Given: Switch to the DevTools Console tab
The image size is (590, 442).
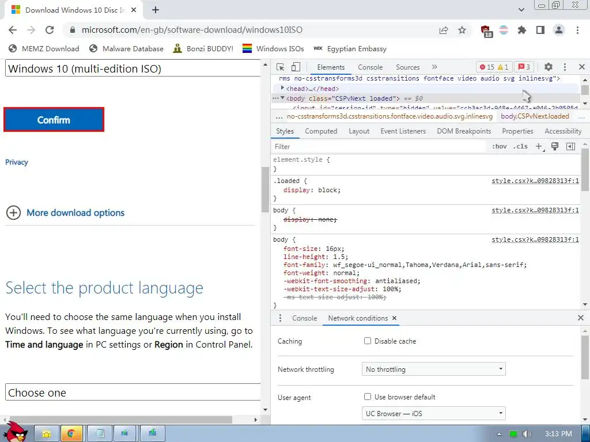Looking at the screenshot, I should pos(370,67).
